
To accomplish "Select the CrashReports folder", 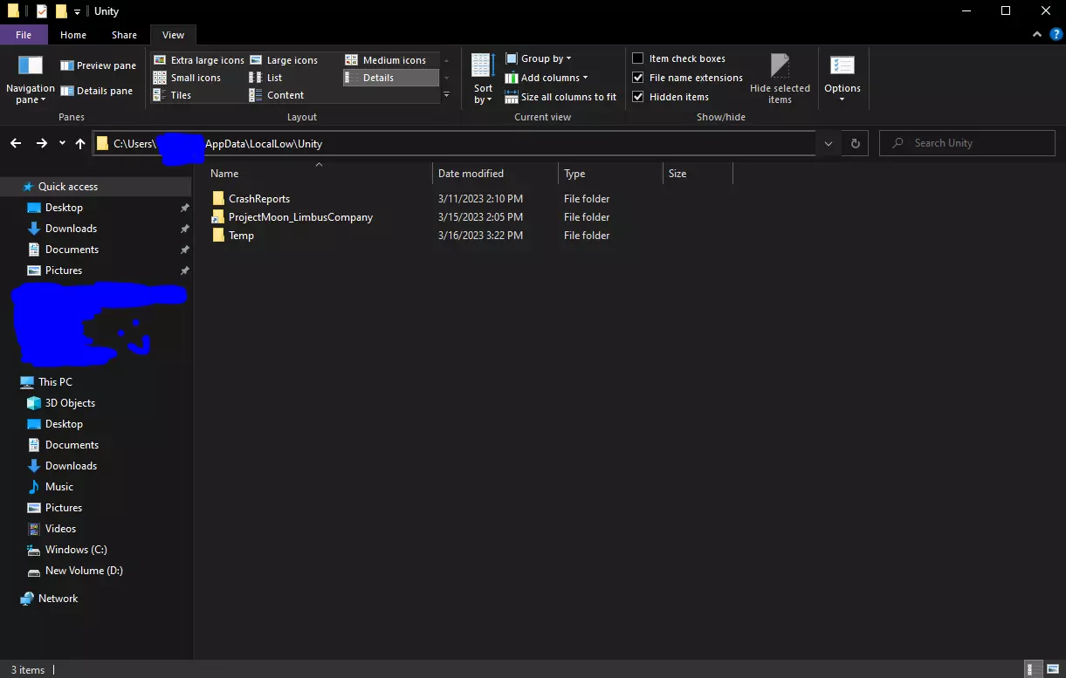I will click(x=259, y=199).
